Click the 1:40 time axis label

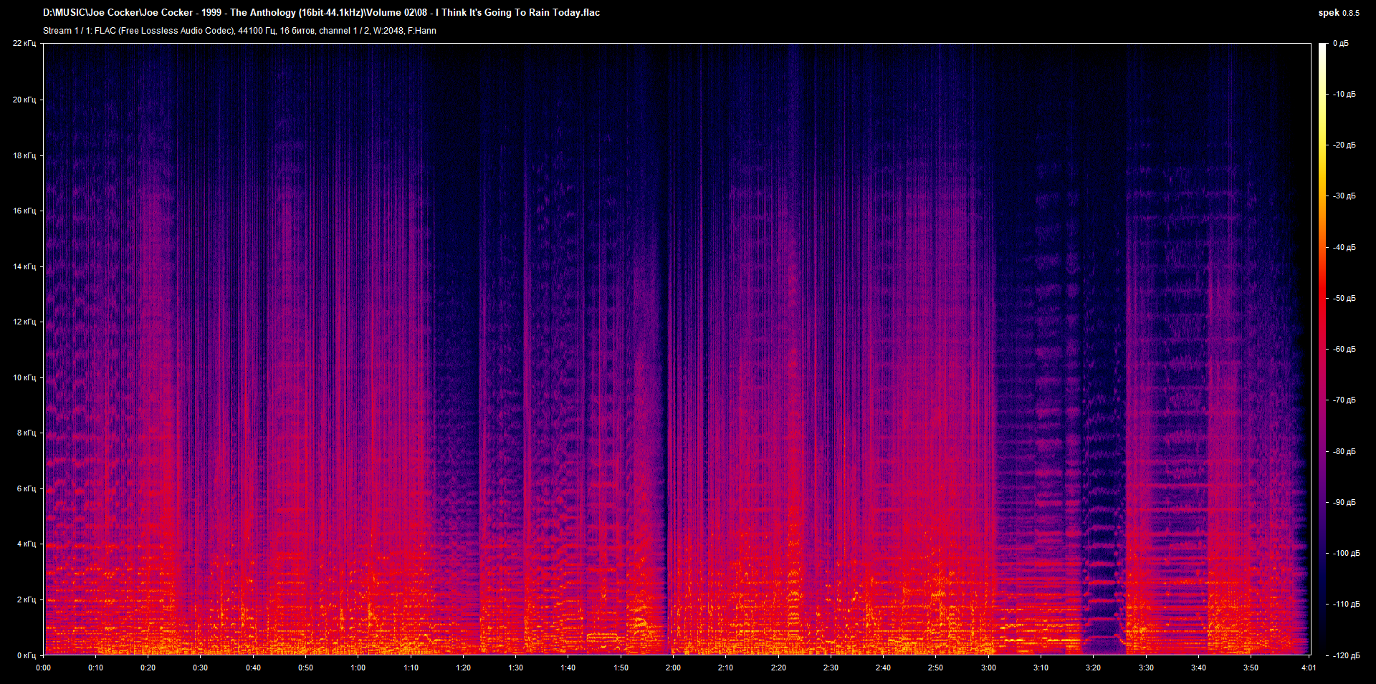(x=568, y=668)
